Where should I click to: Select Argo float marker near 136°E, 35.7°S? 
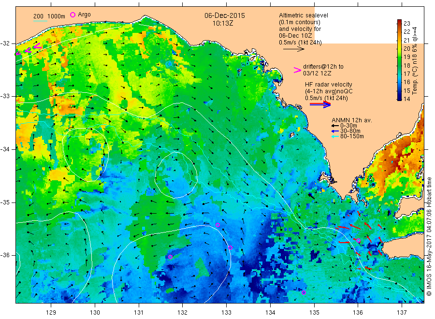[x=358, y=241]
